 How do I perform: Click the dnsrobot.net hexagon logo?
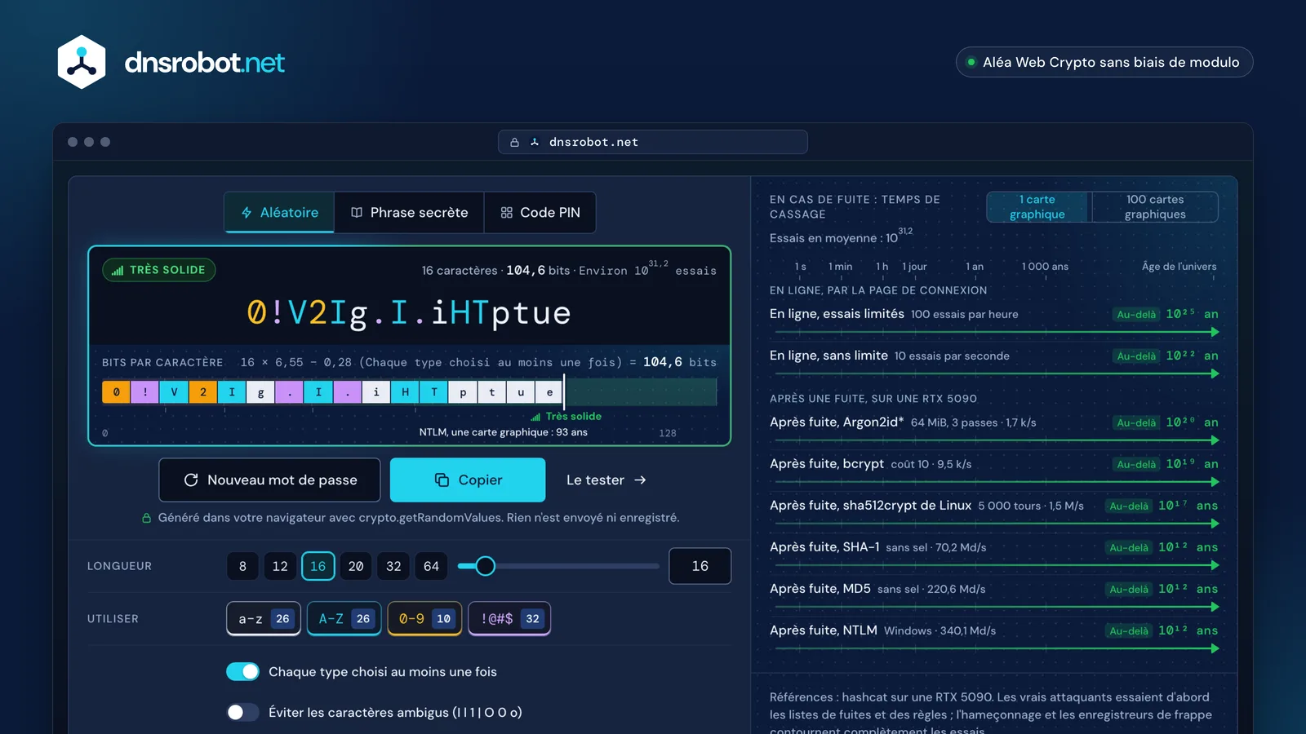(82, 62)
